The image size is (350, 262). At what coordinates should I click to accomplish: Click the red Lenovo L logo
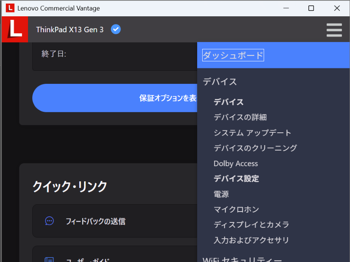coord(15,29)
